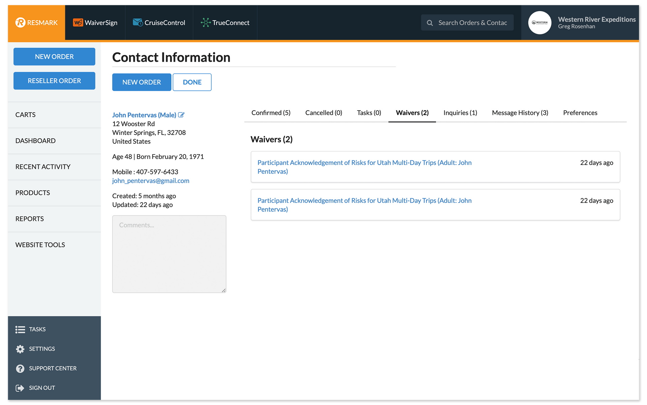Click the Sign Out icon

point(20,388)
